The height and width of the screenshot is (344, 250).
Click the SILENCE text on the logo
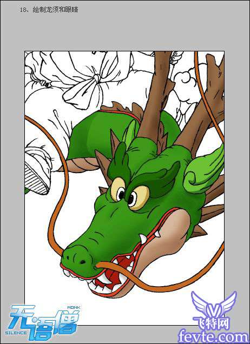coord(16,333)
